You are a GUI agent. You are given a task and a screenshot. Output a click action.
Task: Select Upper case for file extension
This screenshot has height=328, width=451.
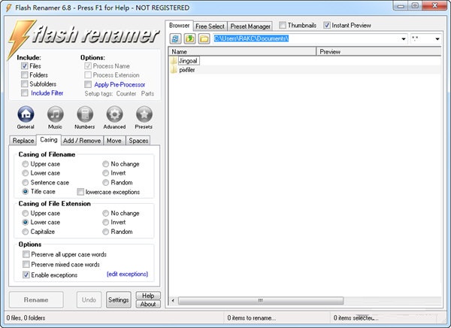26,213
